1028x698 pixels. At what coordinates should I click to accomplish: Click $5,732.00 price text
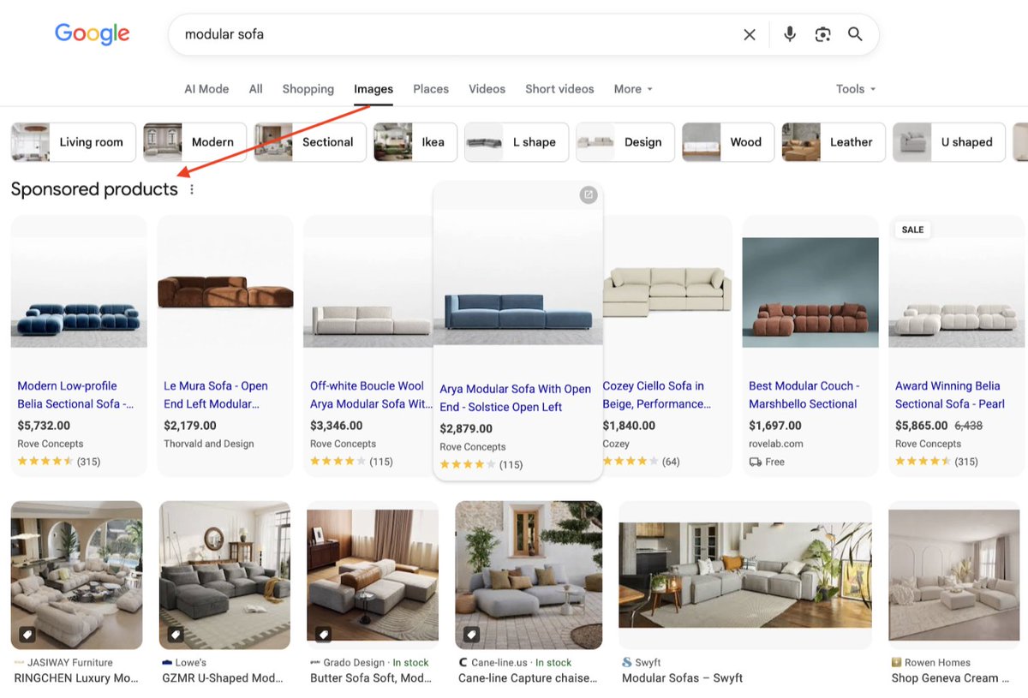pos(44,426)
